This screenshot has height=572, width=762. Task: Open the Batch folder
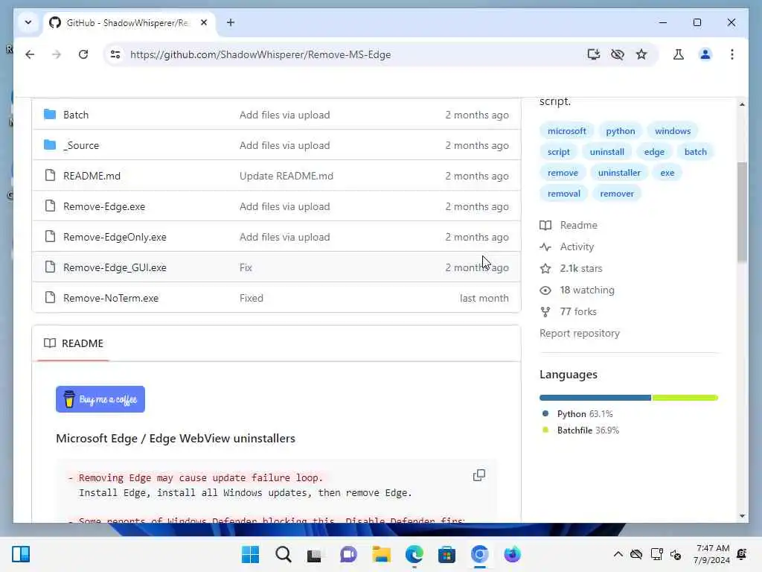coord(76,115)
